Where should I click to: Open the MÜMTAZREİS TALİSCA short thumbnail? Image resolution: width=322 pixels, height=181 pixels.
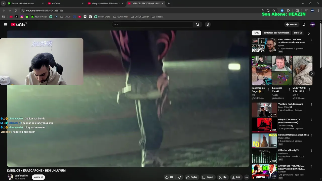tap(302, 70)
